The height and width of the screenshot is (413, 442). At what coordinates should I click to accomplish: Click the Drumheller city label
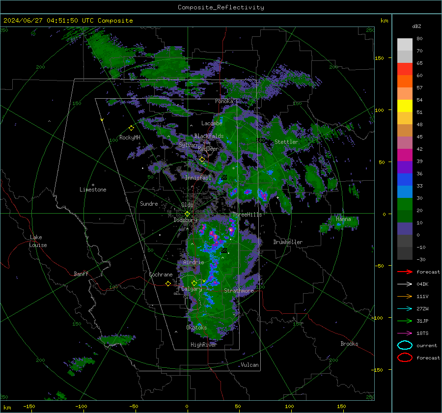(288, 242)
